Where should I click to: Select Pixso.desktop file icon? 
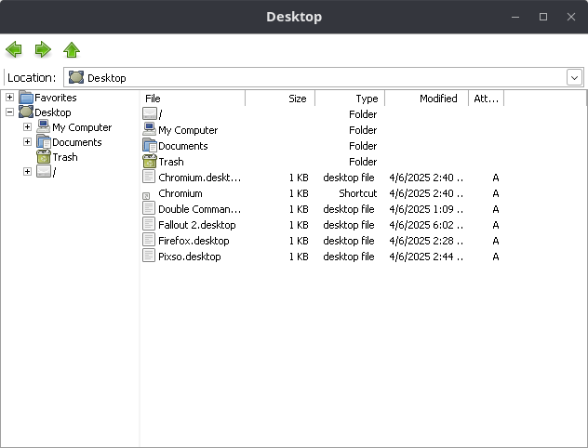(x=149, y=256)
